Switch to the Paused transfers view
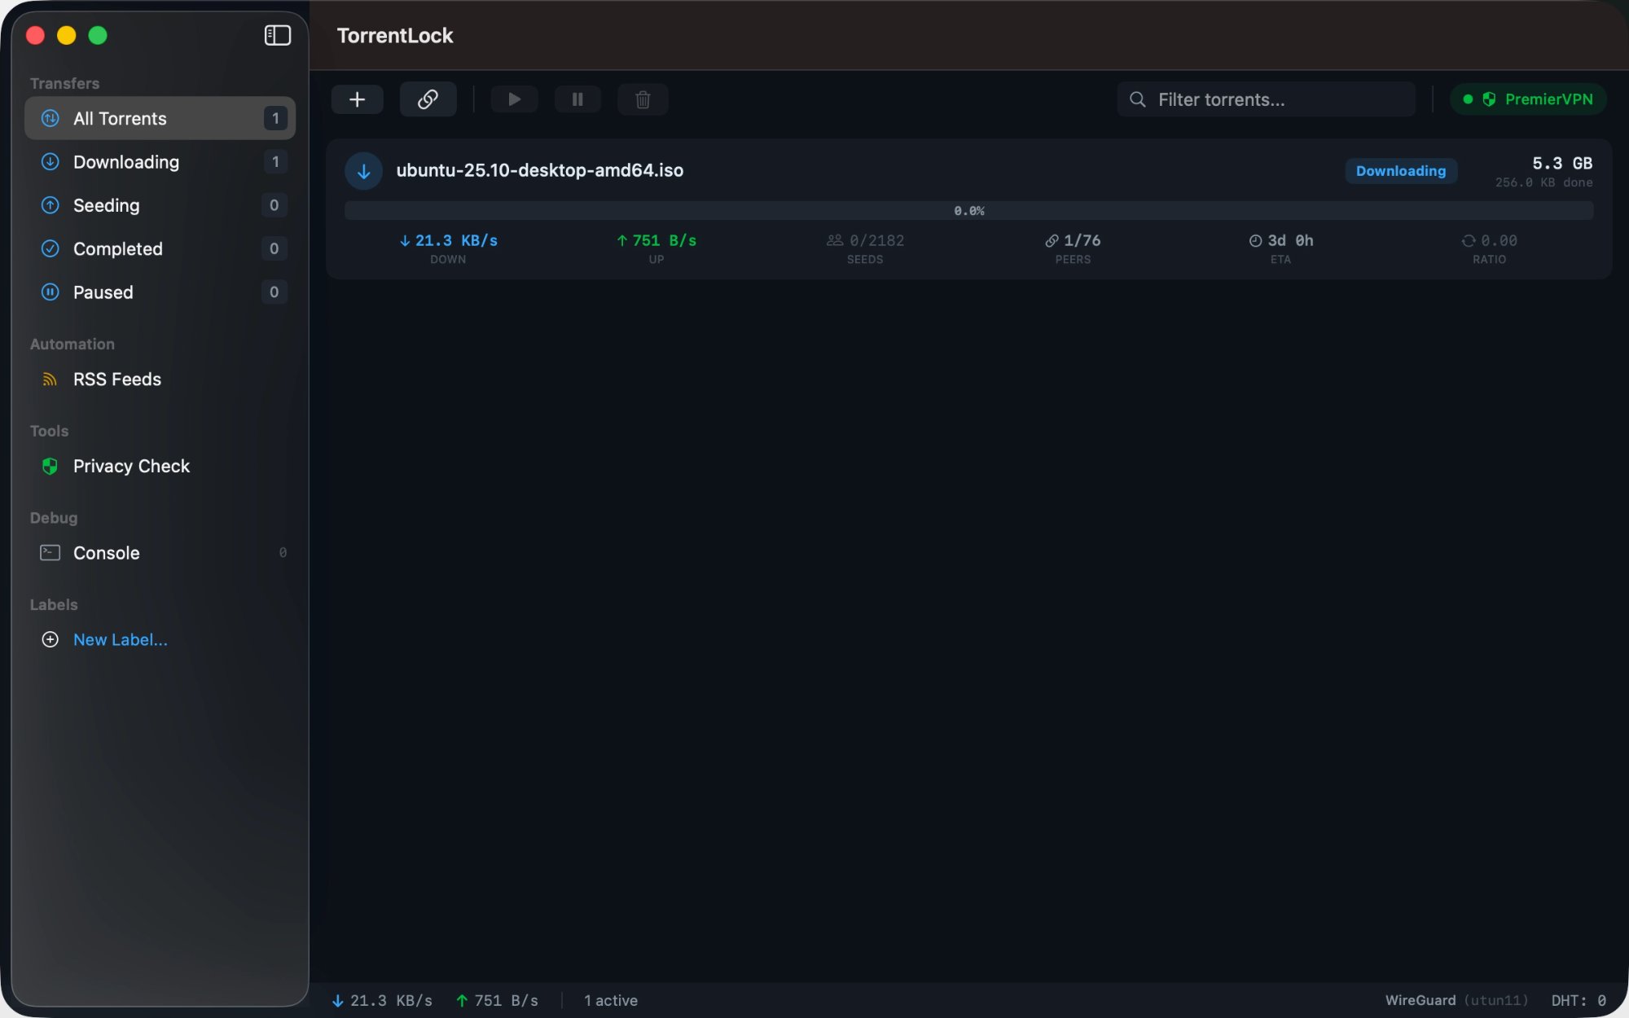 click(x=103, y=292)
